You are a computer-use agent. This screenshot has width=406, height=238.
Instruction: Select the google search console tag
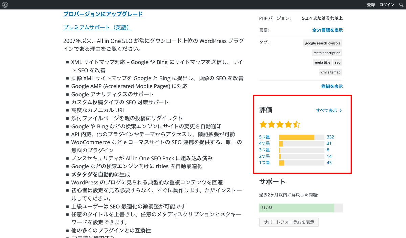pos(323,43)
